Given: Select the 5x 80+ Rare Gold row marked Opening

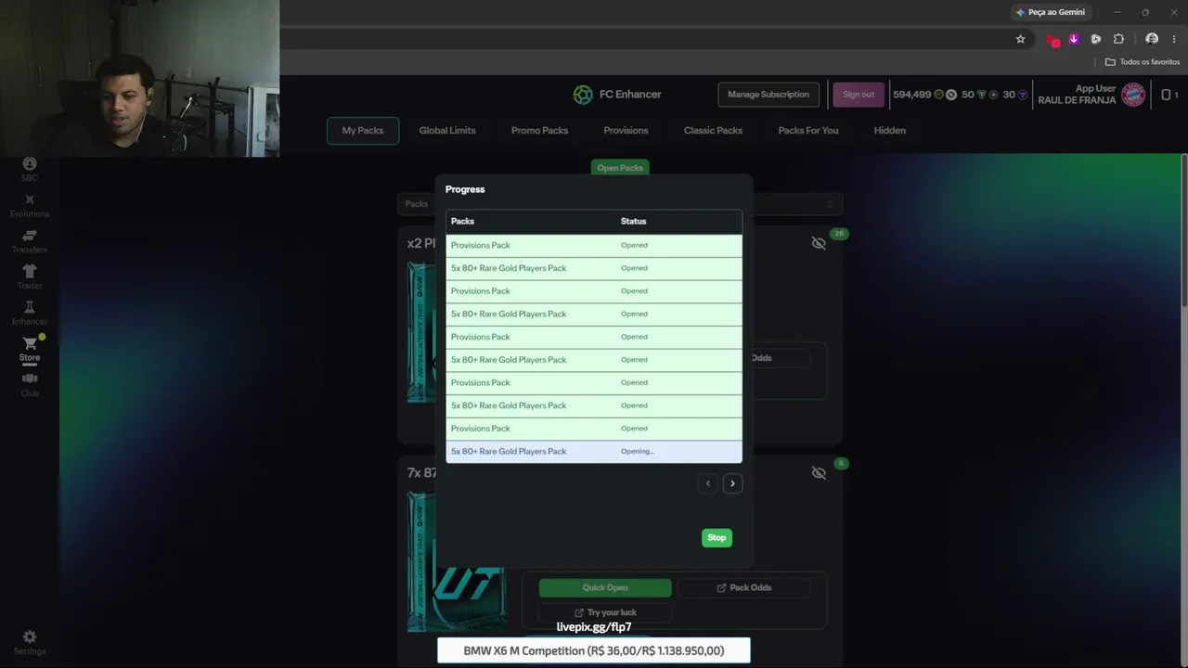Looking at the screenshot, I should coord(594,452).
